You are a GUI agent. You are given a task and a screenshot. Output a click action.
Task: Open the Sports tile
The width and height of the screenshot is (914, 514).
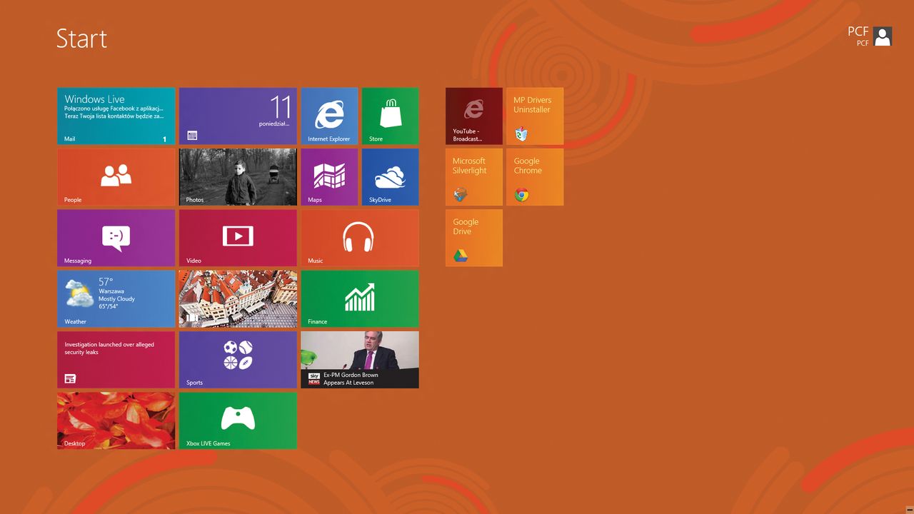tap(238, 360)
